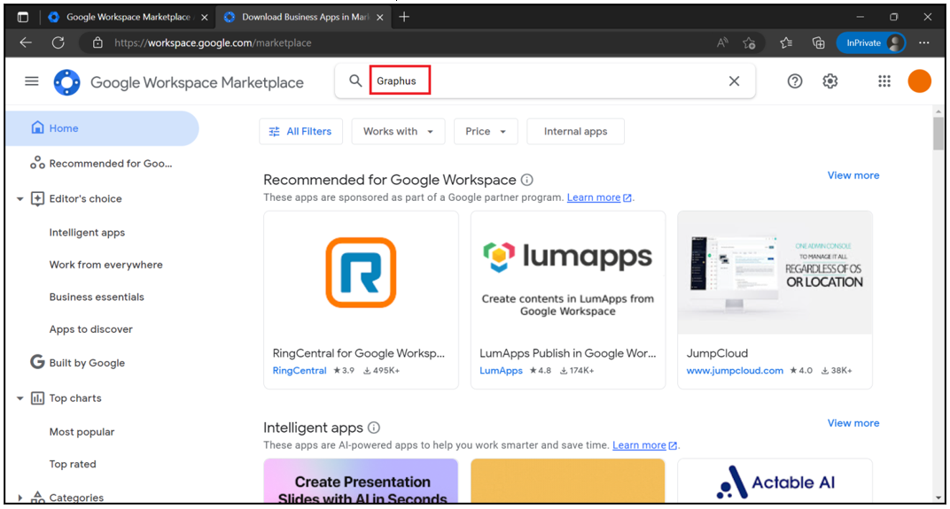The width and height of the screenshot is (950, 509).
Task: Open the Help question mark icon
Action: point(794,81)
